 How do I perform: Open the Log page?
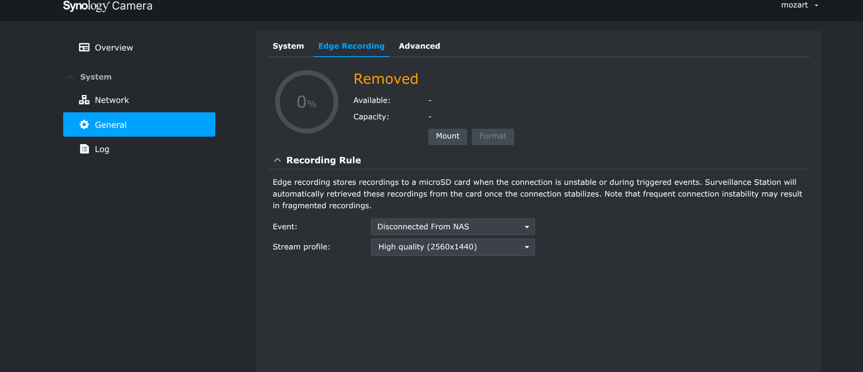coord(102,149)
